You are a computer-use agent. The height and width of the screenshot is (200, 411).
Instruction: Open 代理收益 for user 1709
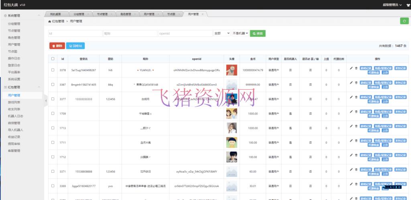point(374,116)
